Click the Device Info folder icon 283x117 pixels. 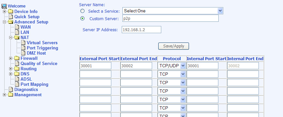pos(11,11)
